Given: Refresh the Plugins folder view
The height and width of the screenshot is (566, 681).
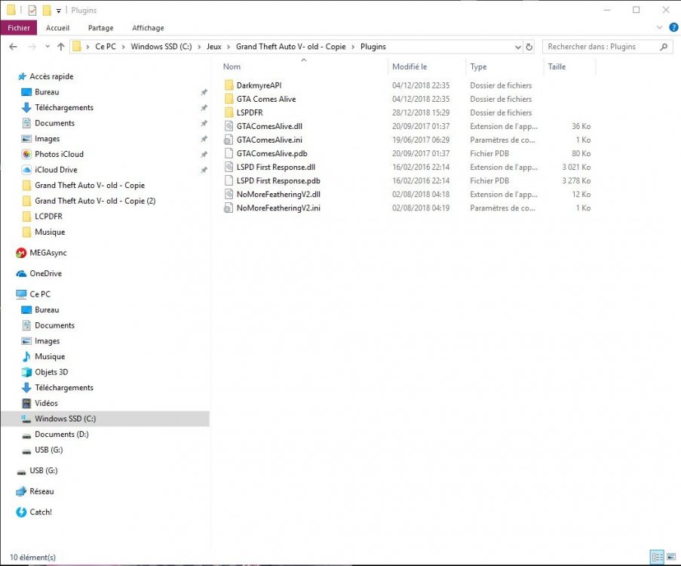Looking at the screenshot, I should coord(529,47).
